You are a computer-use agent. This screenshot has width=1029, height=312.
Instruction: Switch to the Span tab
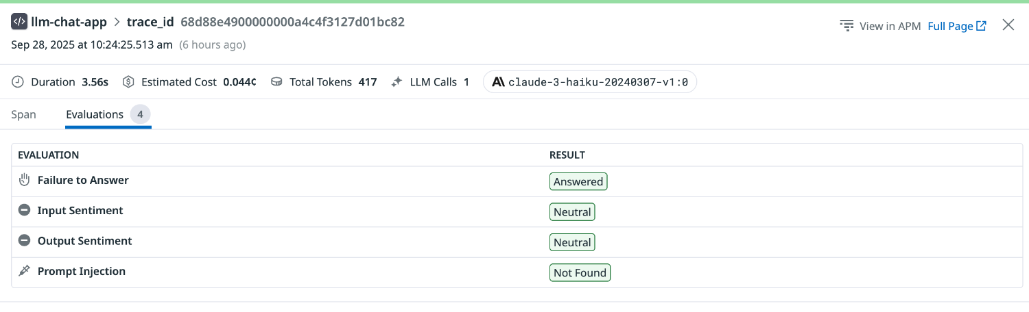click(x=23, y=114)
